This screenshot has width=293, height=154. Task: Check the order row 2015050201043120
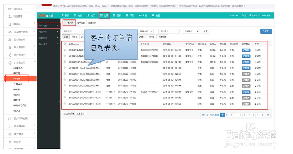point(65,68)
